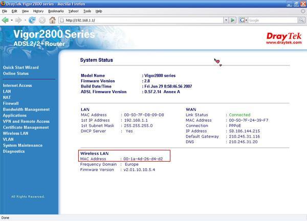The width and height of the screenshot is (307, 221).
Task: Click the Done status bar text
Action: [x=5, y=217]
